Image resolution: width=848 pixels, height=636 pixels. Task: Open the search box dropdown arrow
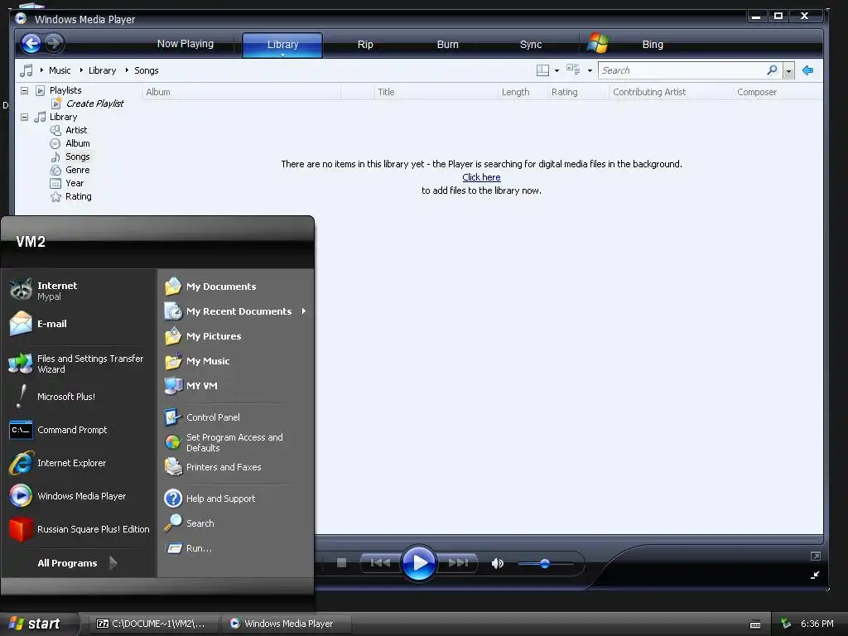(x=788, y=71)
